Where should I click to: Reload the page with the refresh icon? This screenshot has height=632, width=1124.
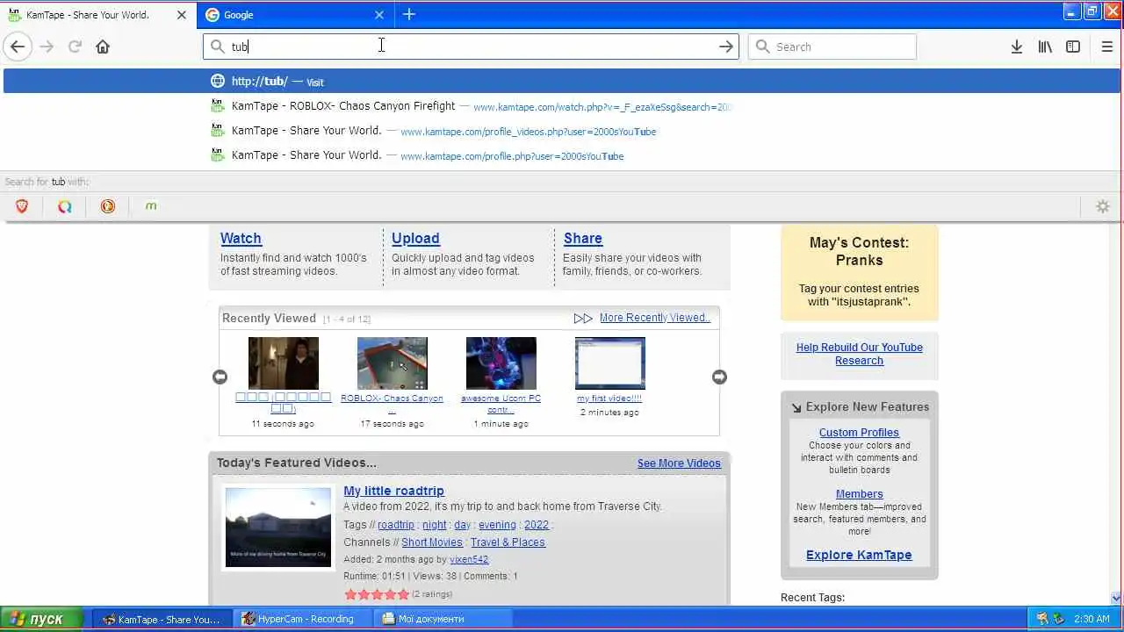coord(75,47)
